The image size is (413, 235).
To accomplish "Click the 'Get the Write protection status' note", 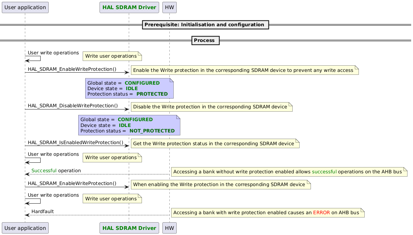I will click(215, 143).
